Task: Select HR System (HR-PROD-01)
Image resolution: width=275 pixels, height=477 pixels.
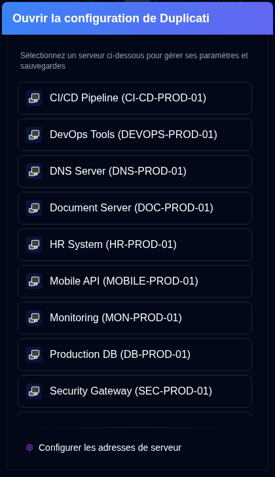Action: [x=135, y=245]
